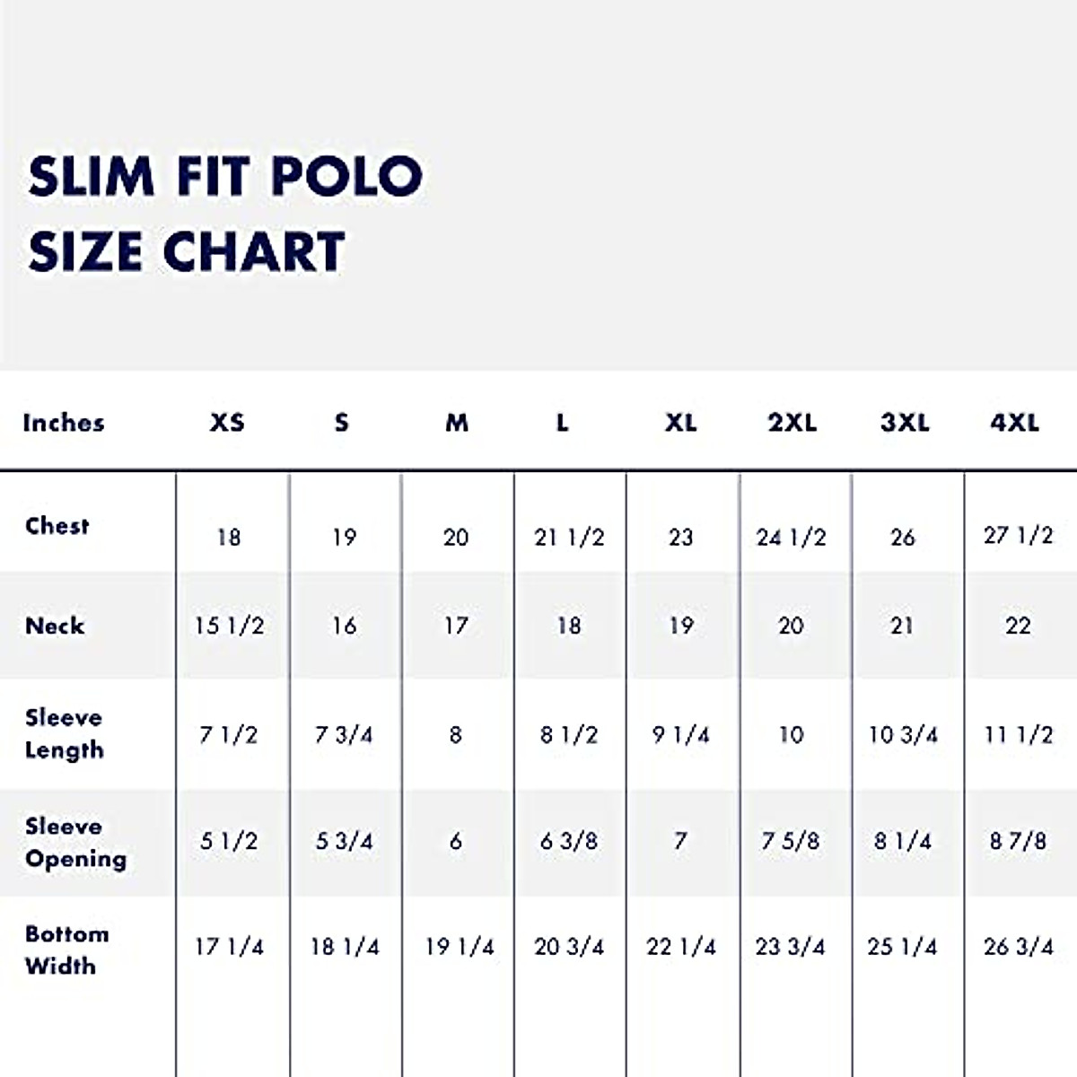1077x1077 pixels.
Task: Select the Sleeve Opening value for size L
Action: point(569,842)
